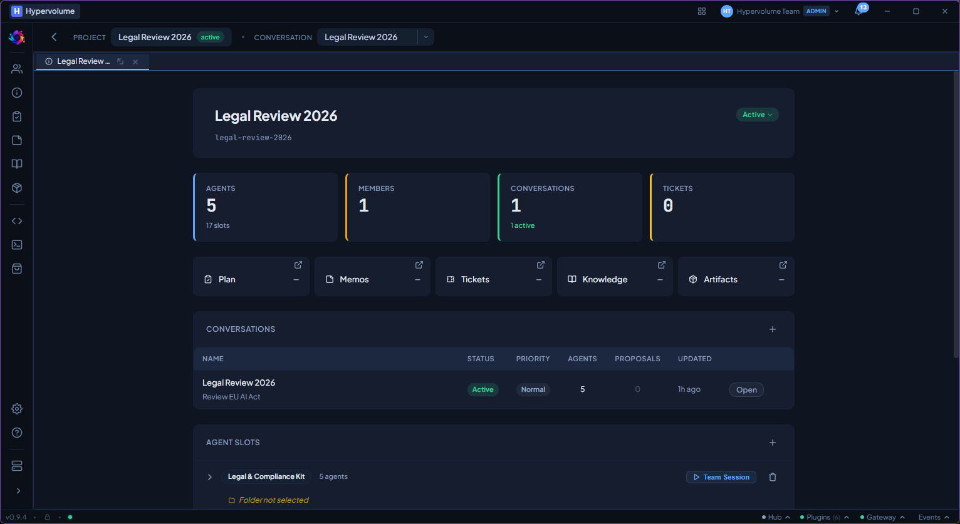The width and height of the screenshot is (960, 524).
Task: Expand the left sidebar with chevron
Action: coord(18,491)
